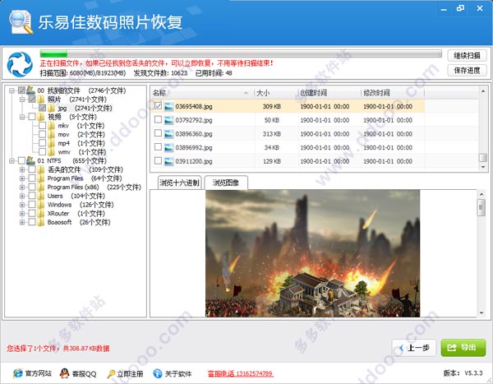This screenshot has height=384, width=493.
Task: Click the green 导出 export button
Action: tap(463, 348)
